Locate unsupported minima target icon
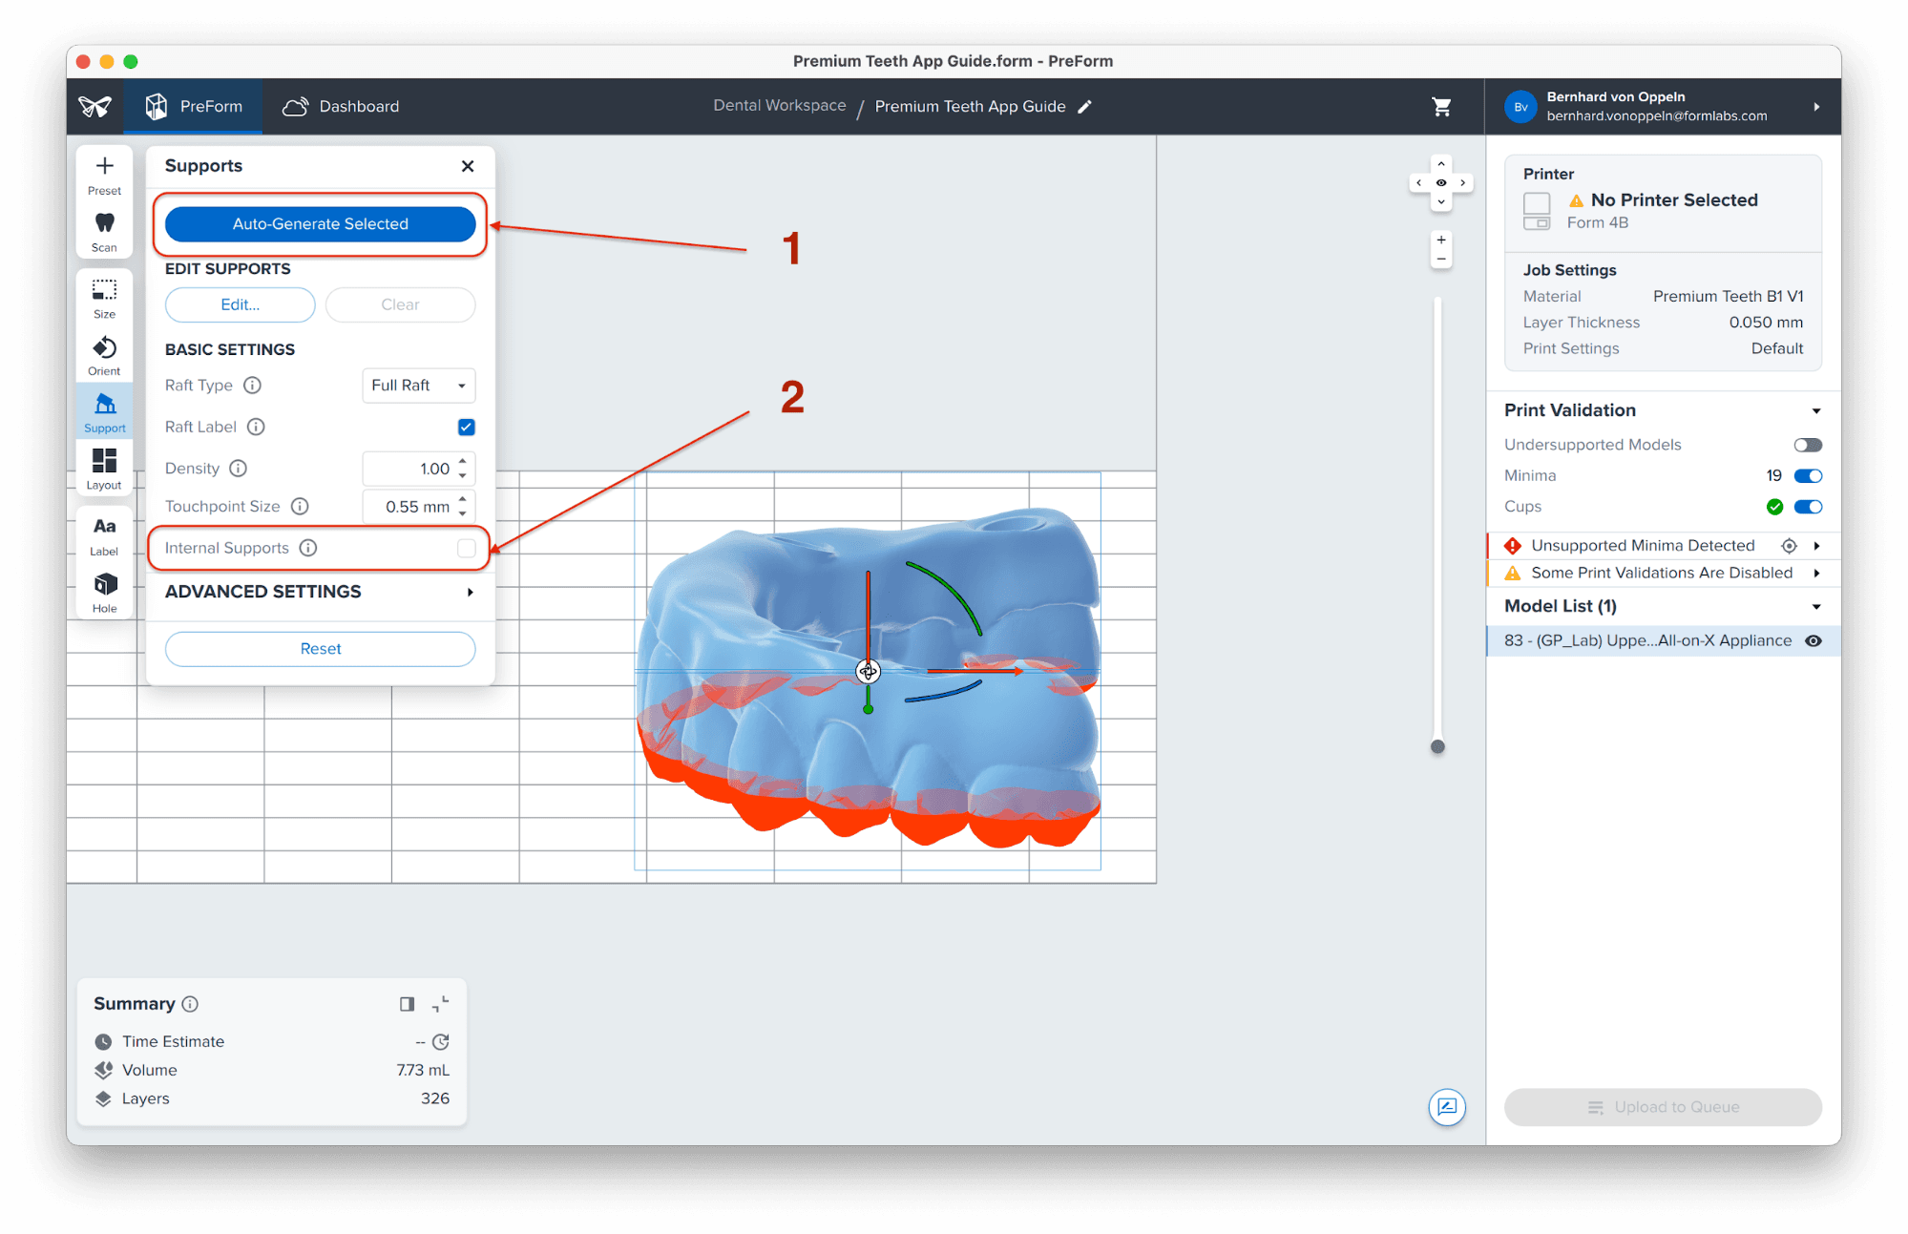Viewport: 1908px width, 1234px height. click(1789, 546)
